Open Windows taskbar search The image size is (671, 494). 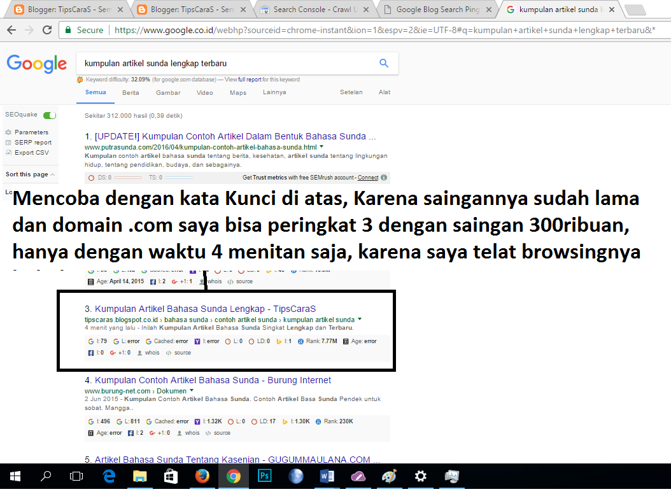(46, 476)
